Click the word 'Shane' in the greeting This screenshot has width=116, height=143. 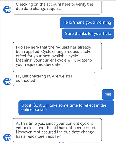click(x=78, y=23)
